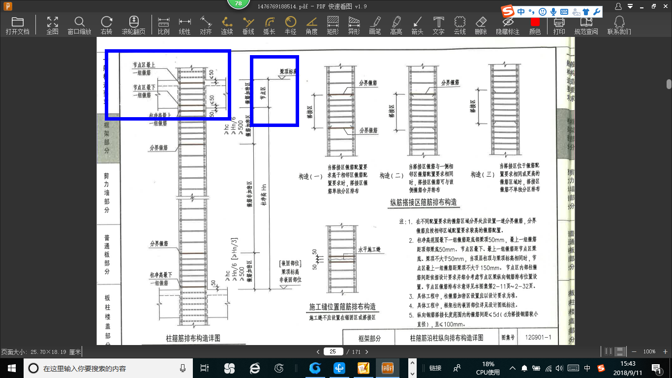
Task: Go to the previous page arrow
Action: click(x=318, y=351)
